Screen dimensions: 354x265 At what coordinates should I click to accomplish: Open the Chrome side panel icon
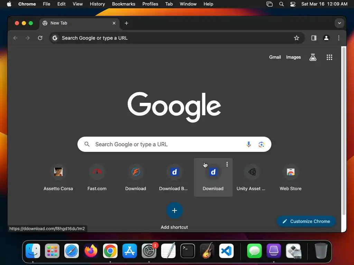coord(314,38)
